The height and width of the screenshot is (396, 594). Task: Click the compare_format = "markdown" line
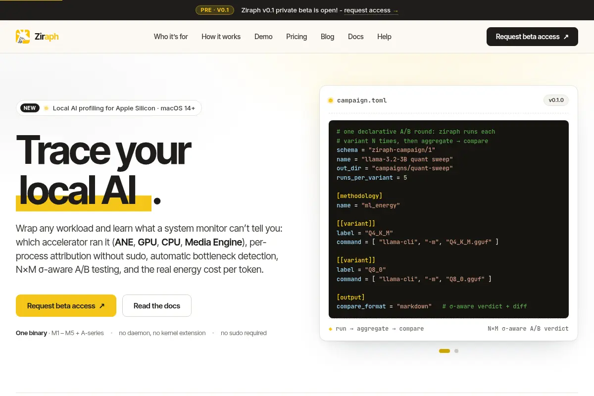(x=384, y=306)
